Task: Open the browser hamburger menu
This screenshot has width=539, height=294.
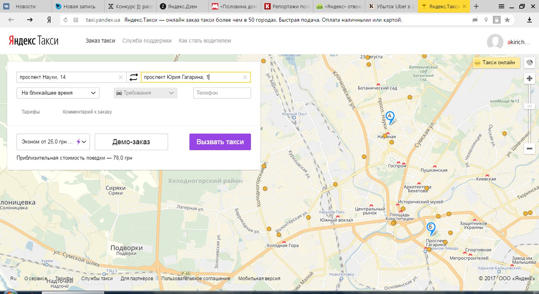Action: (x=502, y=6)
